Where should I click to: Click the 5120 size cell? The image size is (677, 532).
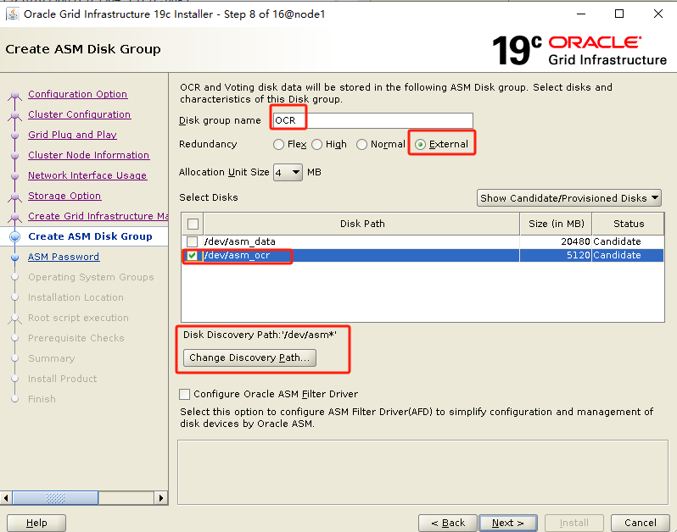click(x=557, y=255)
